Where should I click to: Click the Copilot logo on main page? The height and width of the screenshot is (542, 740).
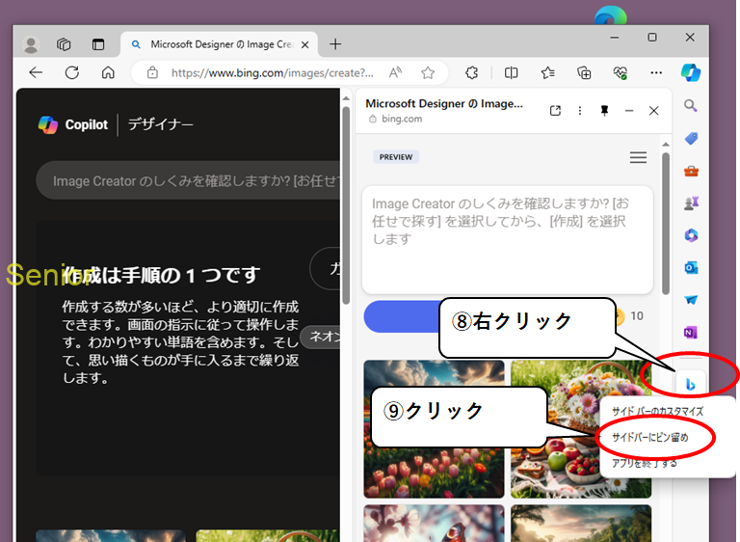[73, 124]
